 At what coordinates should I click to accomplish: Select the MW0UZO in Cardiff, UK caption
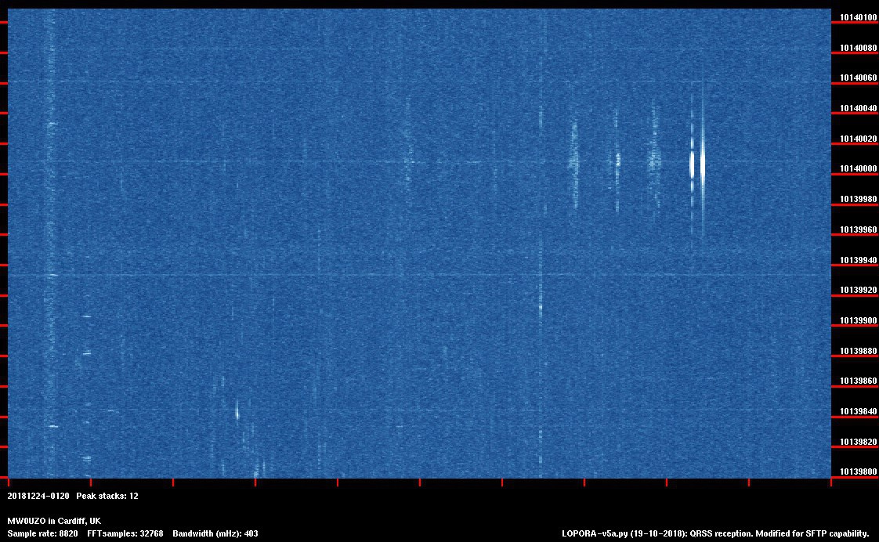click(x=54, y=521)
